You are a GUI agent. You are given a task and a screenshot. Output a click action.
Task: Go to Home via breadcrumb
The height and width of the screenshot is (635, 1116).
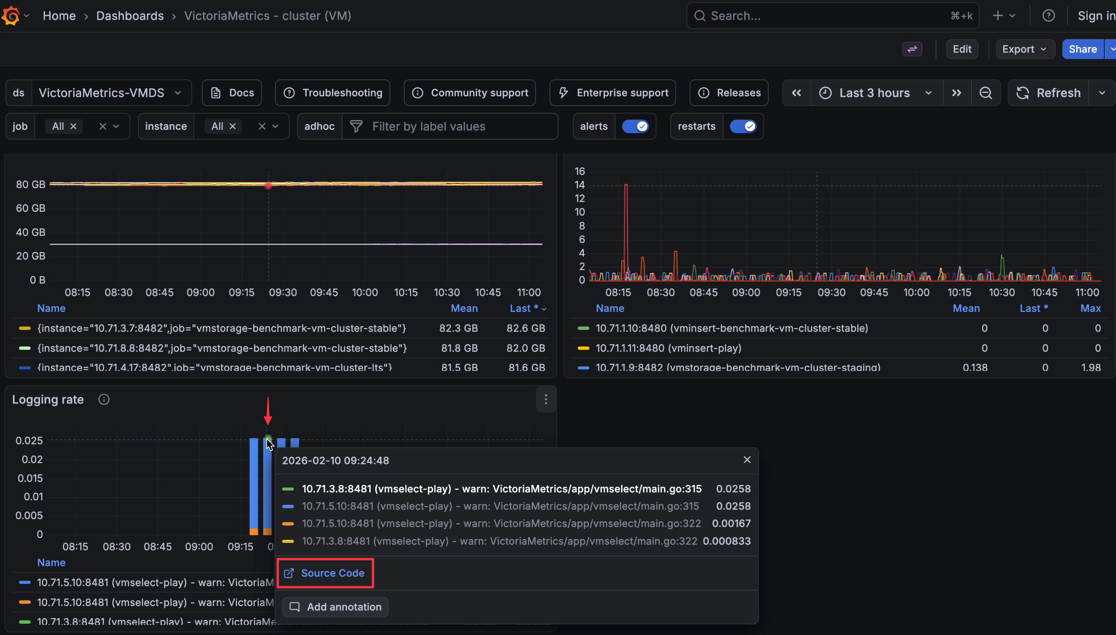click(59, 16)
